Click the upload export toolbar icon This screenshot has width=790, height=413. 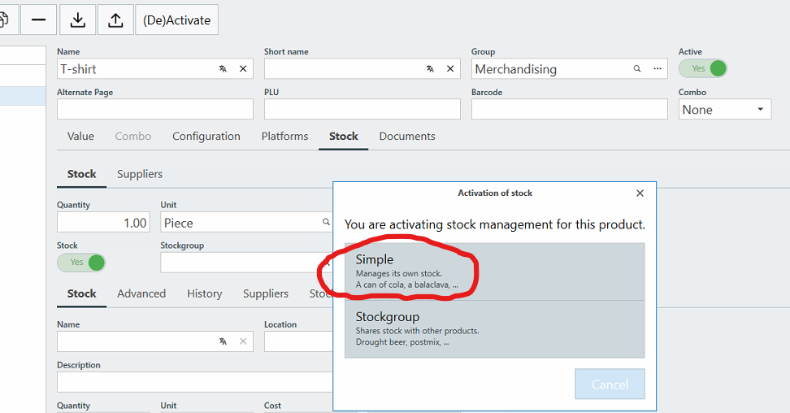click(115, 20)
